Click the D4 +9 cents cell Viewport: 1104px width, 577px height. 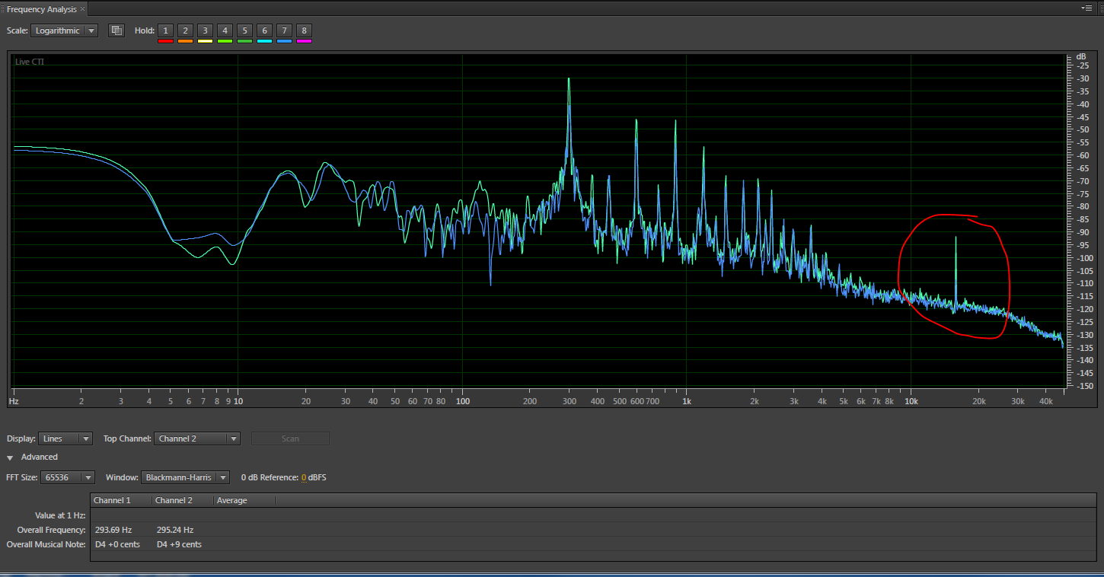coord(179,544)
